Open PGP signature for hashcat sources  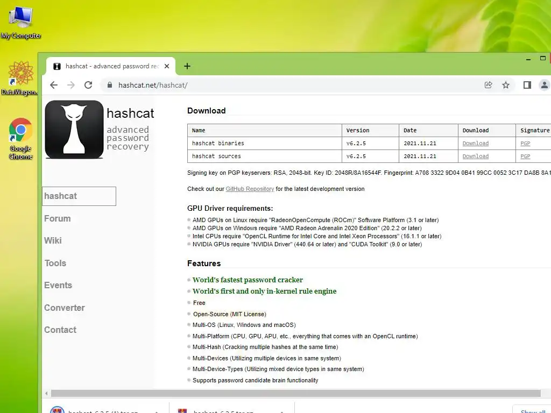click(525, 156)
